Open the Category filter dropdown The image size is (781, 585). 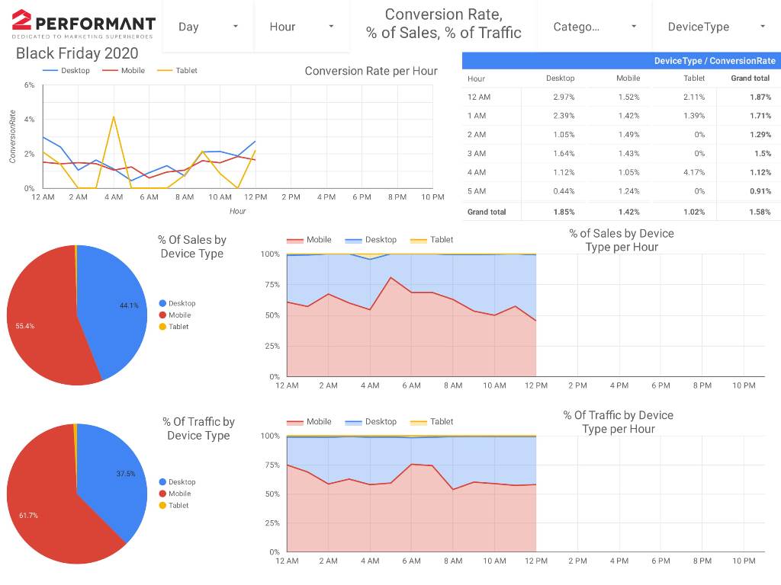[595, 27]
